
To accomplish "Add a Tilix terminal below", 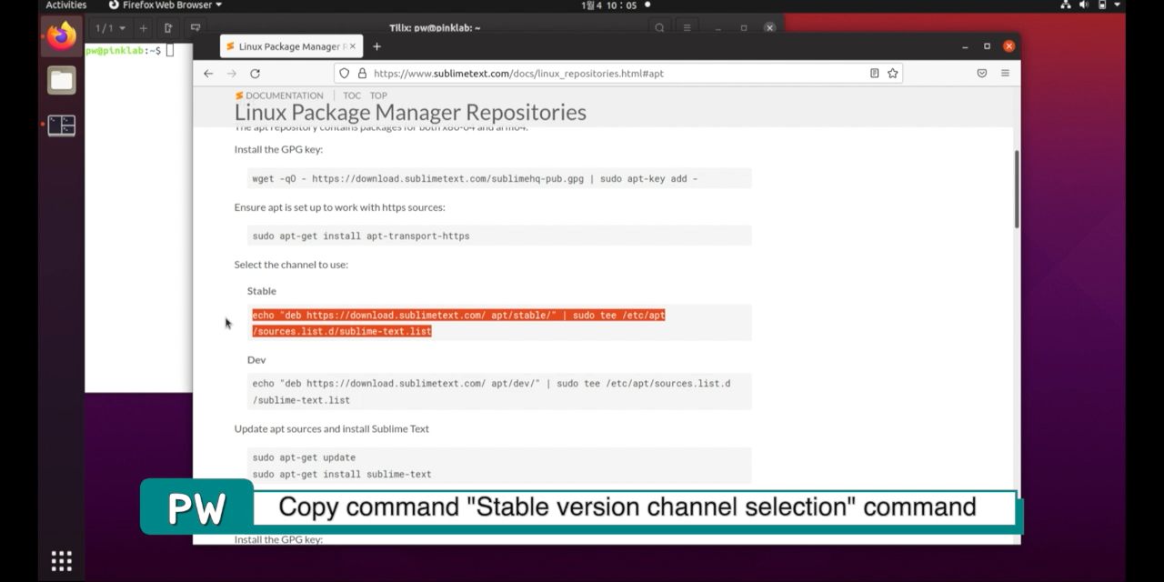I will coord(195,28).
